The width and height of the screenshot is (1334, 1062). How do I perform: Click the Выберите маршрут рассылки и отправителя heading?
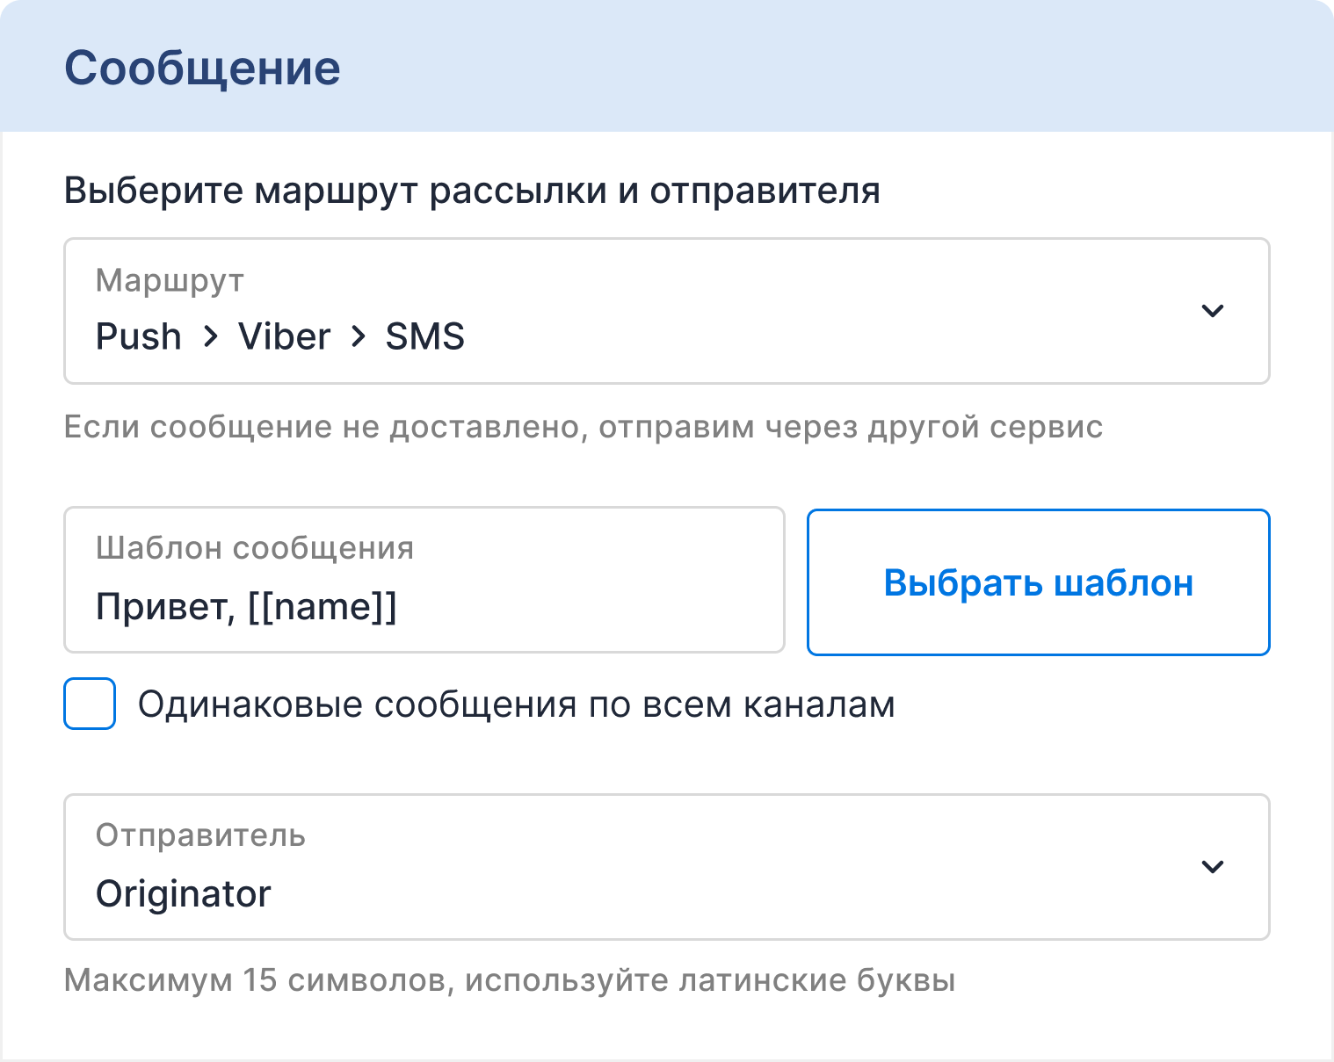tap(472, 191)
